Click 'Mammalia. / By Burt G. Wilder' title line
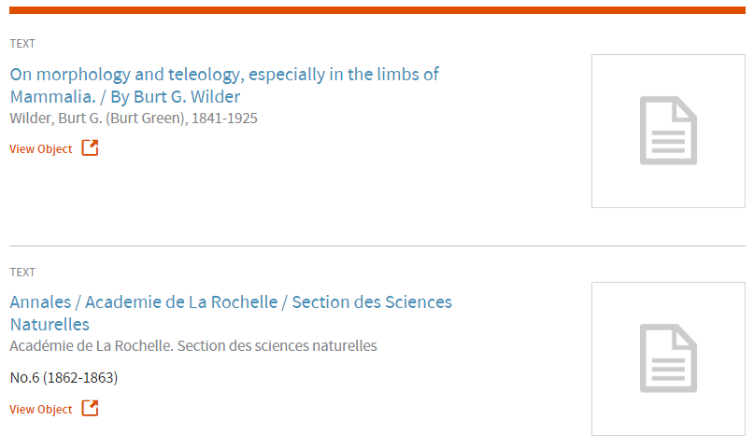The width and height of the screenshot is (754, 448). [x=125, y=97]
